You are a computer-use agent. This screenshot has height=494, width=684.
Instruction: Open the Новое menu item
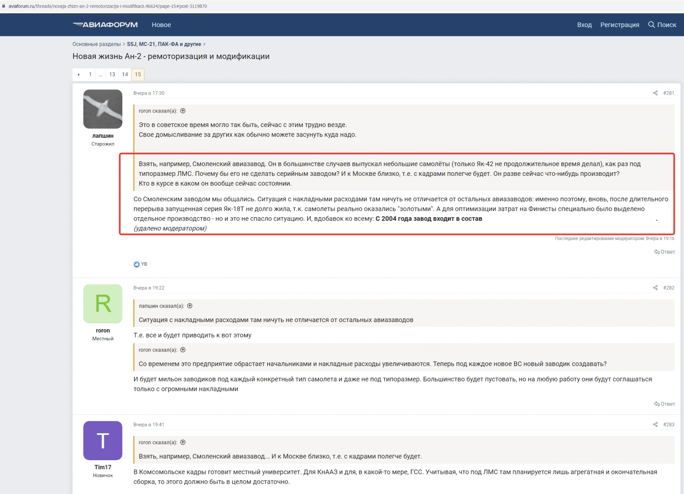point(161,25)
